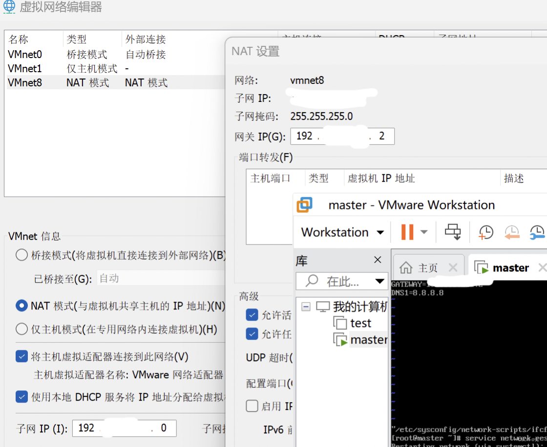Viewport: 547px width, 447px height.
Task: Take a new snapshot of the virtual machine
Action: [x=485, y=232]
